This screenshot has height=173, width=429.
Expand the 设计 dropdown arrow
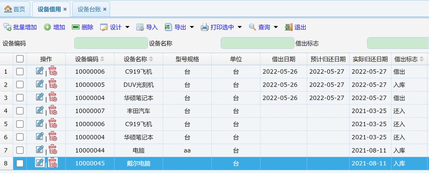coord(127,27)
